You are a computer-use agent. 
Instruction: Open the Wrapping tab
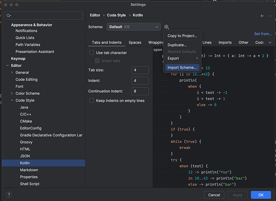(155, 43)
